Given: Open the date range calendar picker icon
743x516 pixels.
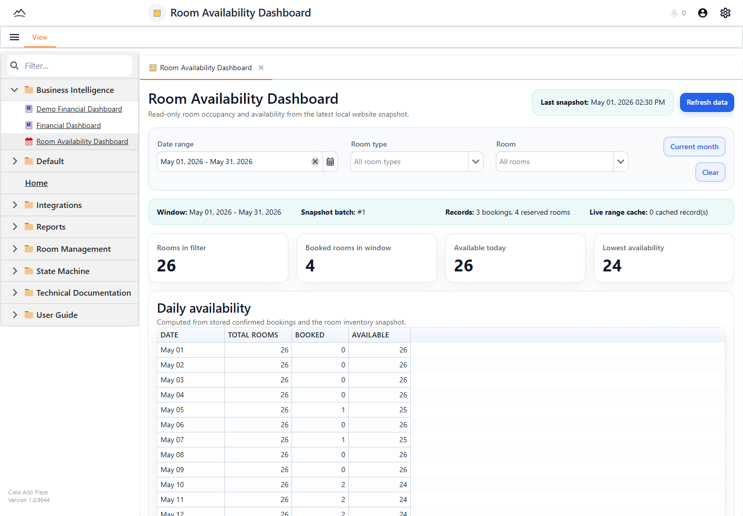Looking at the screenshot, I should tap(330, 162).
